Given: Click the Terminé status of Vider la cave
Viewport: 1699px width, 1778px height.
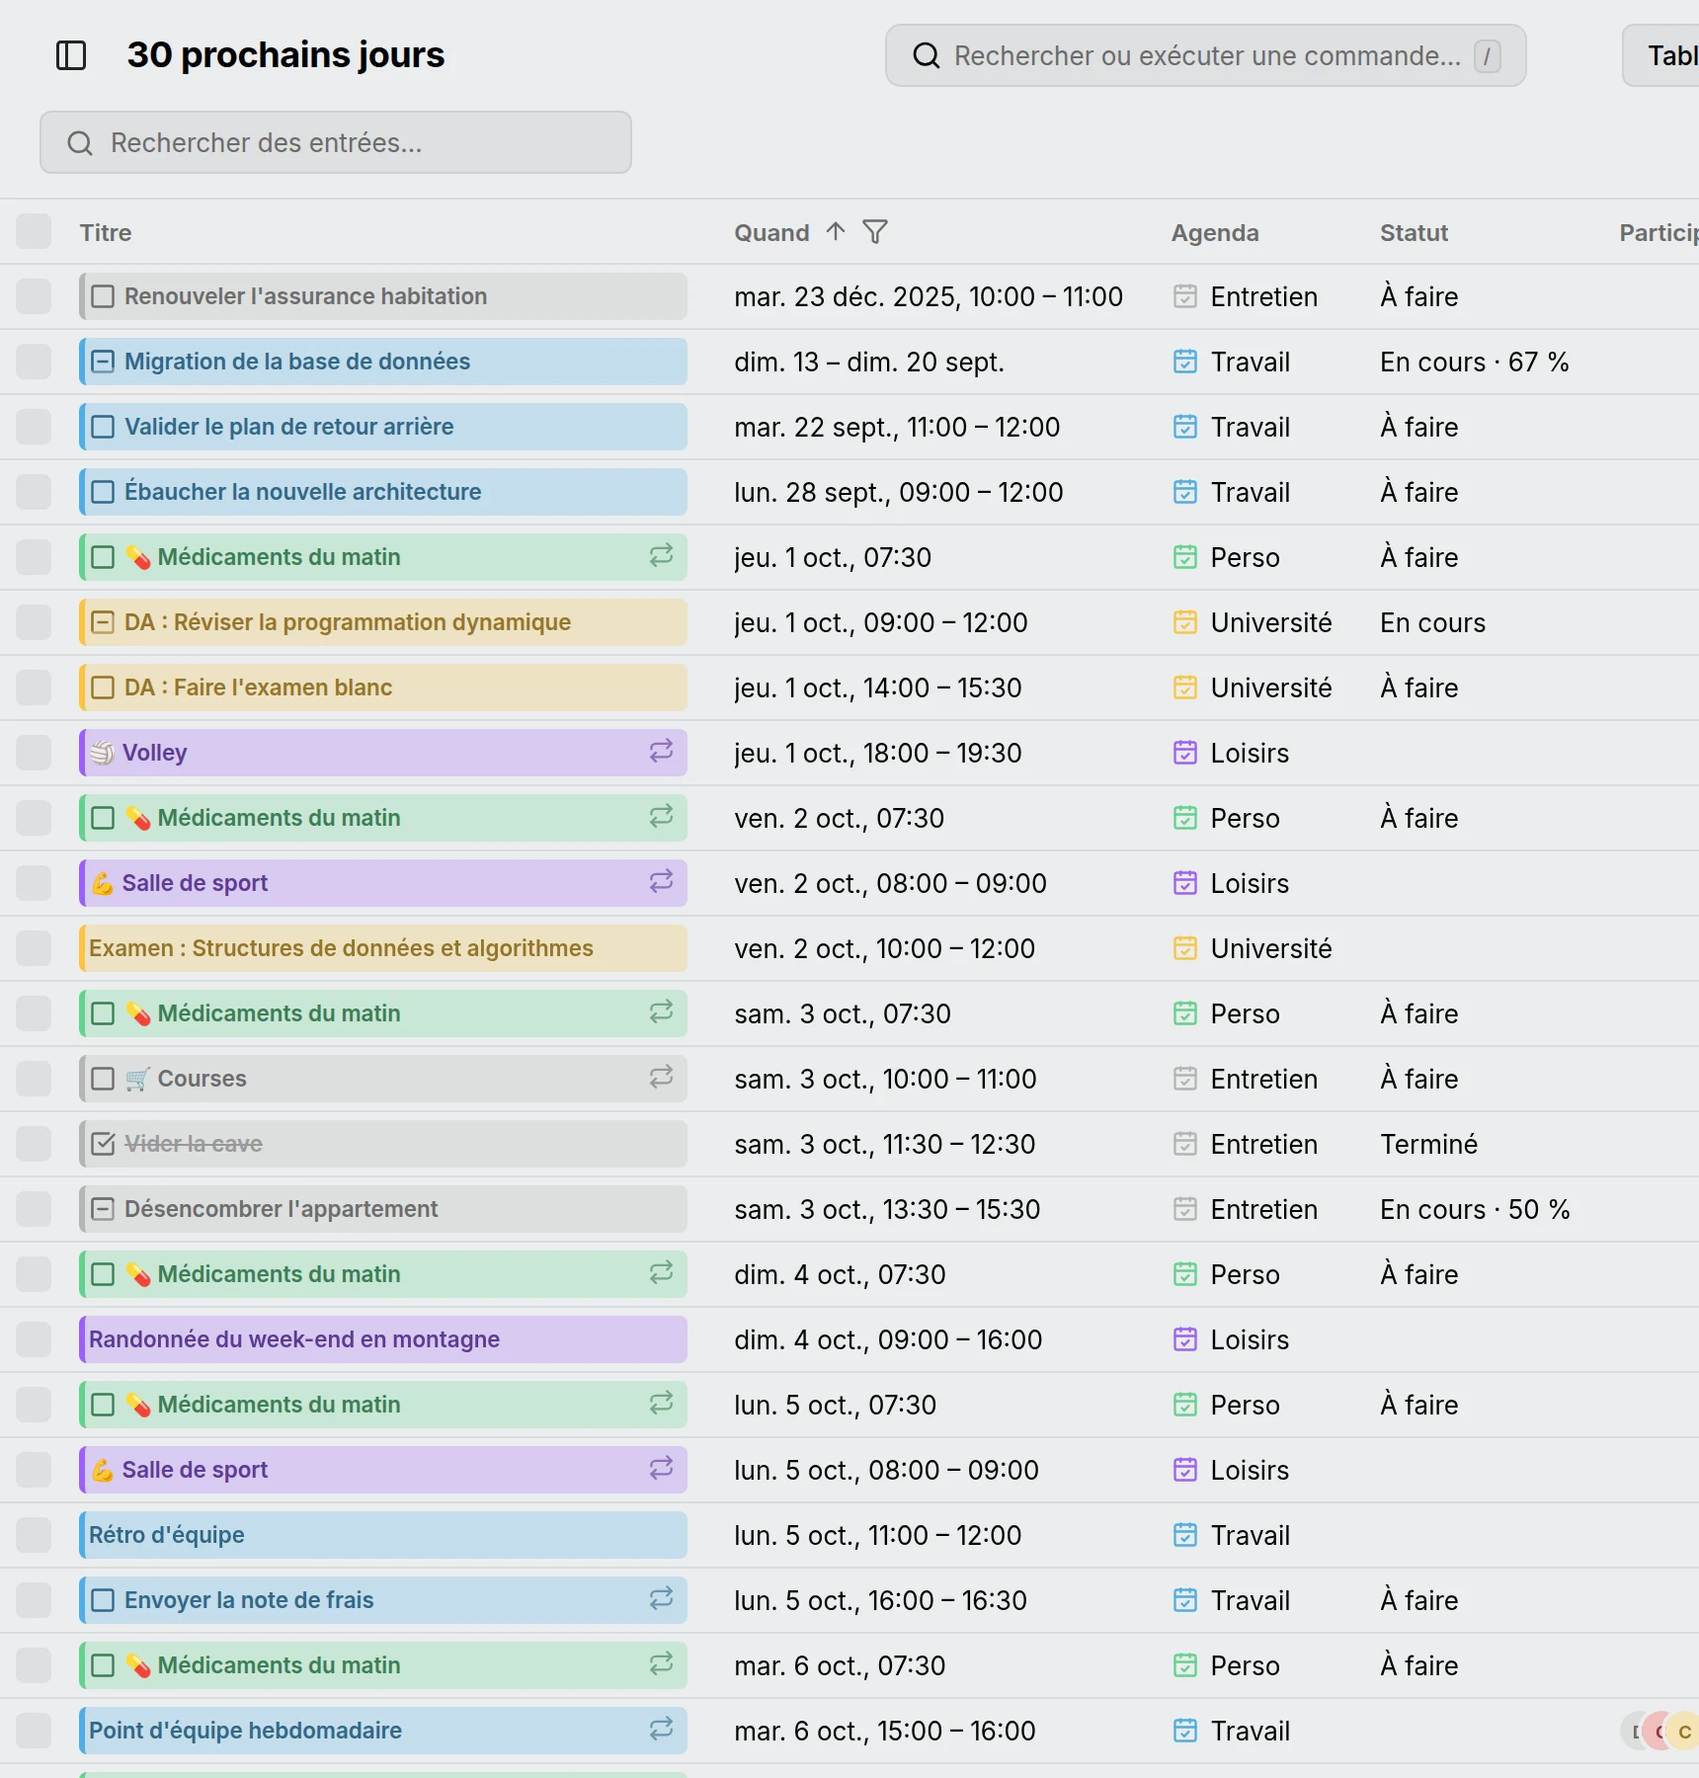Looking at the screenshot, I should pos(1428,1144).
